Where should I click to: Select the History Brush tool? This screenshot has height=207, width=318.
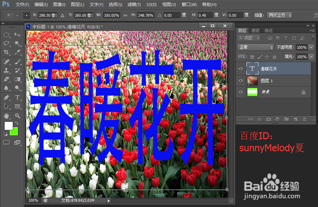tap(17, 70)
